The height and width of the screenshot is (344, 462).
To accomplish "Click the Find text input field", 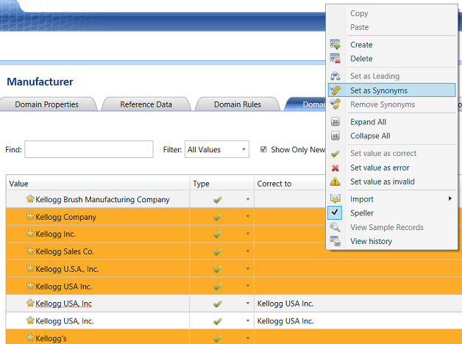I will (88, 149).
